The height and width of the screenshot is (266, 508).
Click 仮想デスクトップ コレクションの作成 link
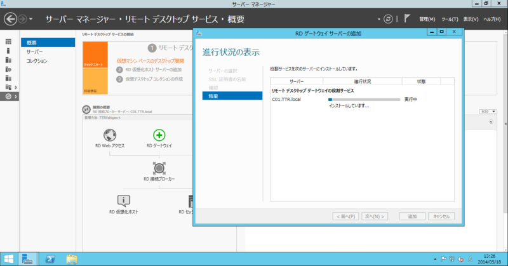point(154,79)
